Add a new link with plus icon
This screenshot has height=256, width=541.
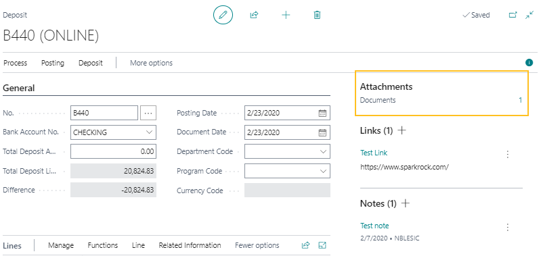[402, 130]
